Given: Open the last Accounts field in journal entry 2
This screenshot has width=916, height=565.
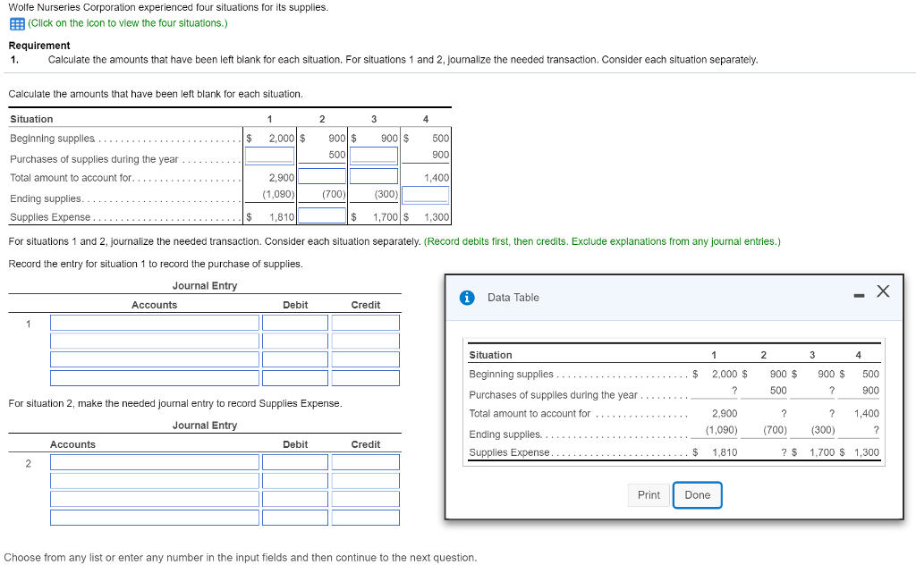Looking at the screenshot, I should [x=154, y=517].
